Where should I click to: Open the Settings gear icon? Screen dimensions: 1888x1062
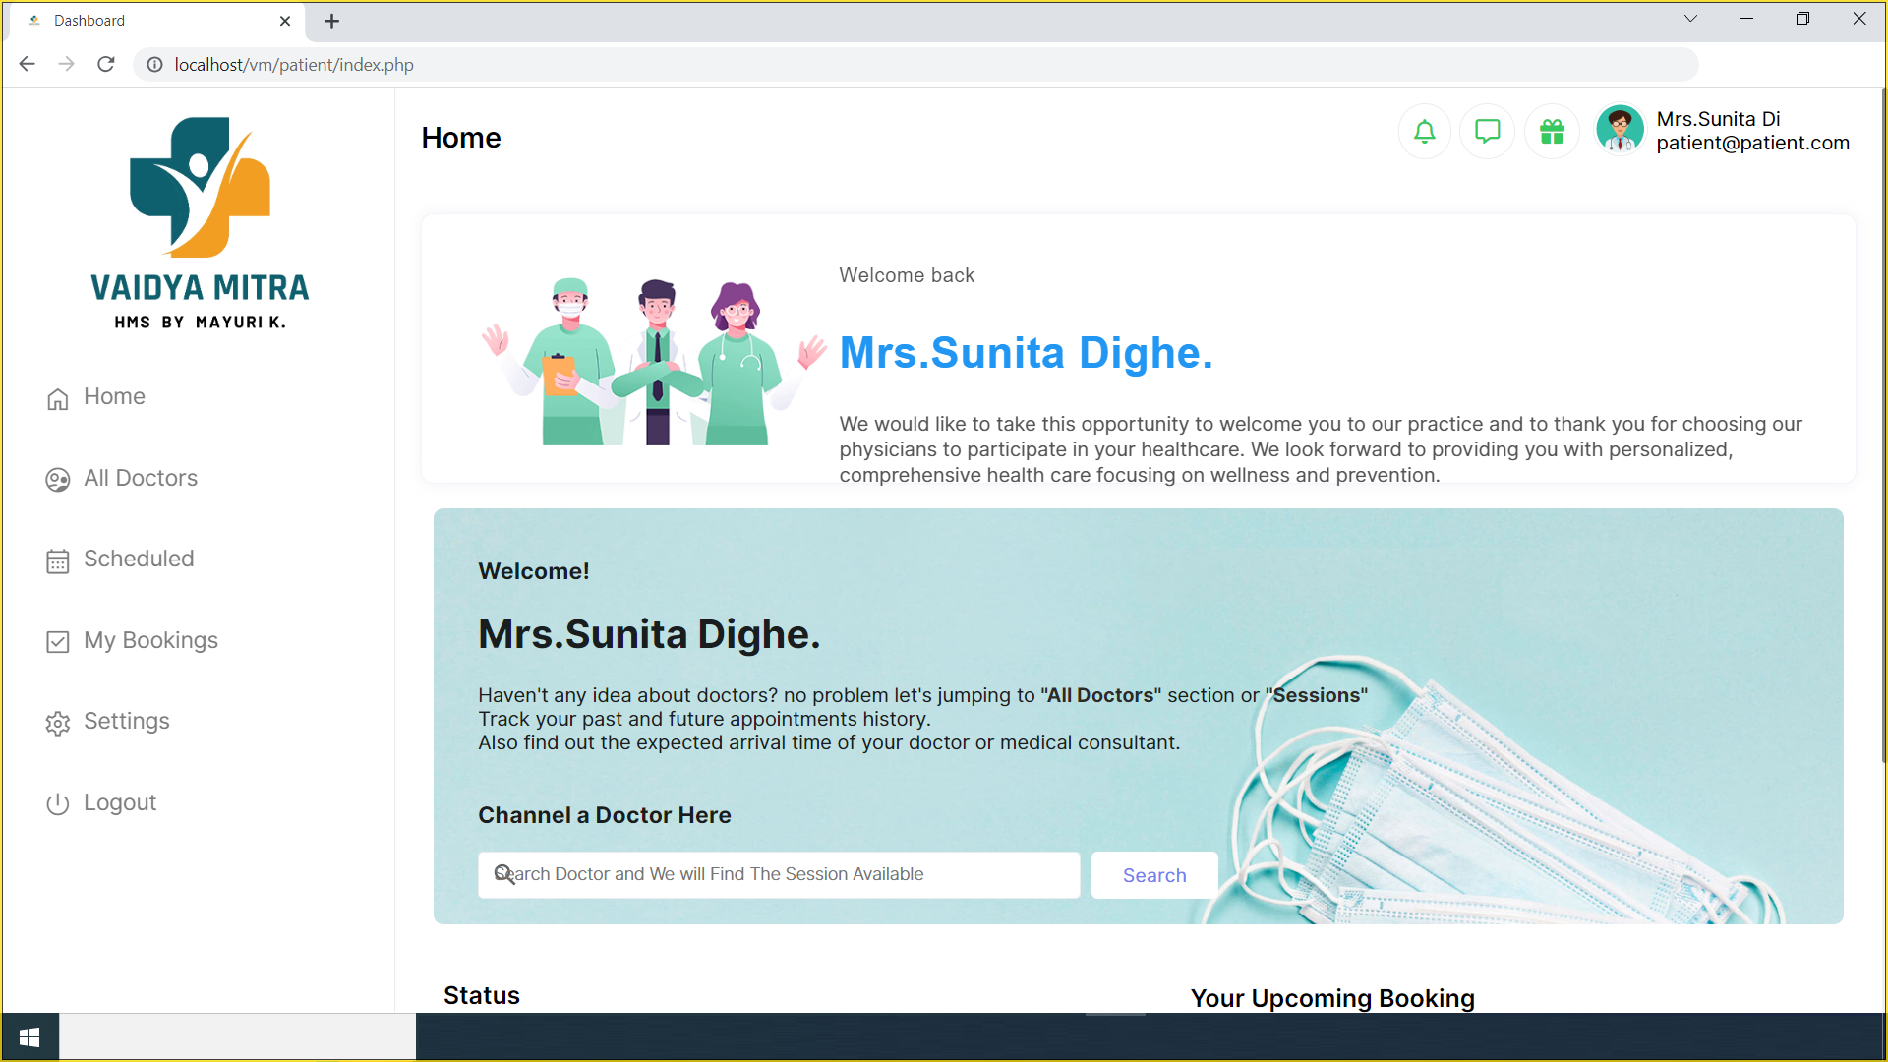tap(58, 723)
